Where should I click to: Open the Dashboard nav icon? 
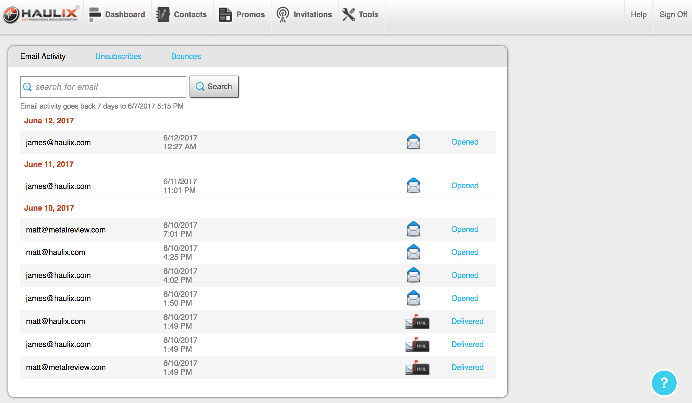click(x=95, y=14)
